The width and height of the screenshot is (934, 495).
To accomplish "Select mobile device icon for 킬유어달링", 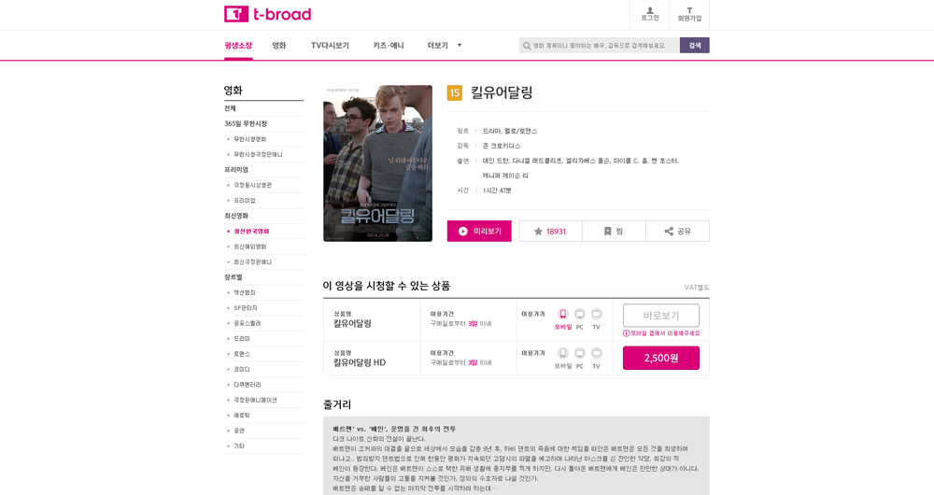I will click(563, 314).
